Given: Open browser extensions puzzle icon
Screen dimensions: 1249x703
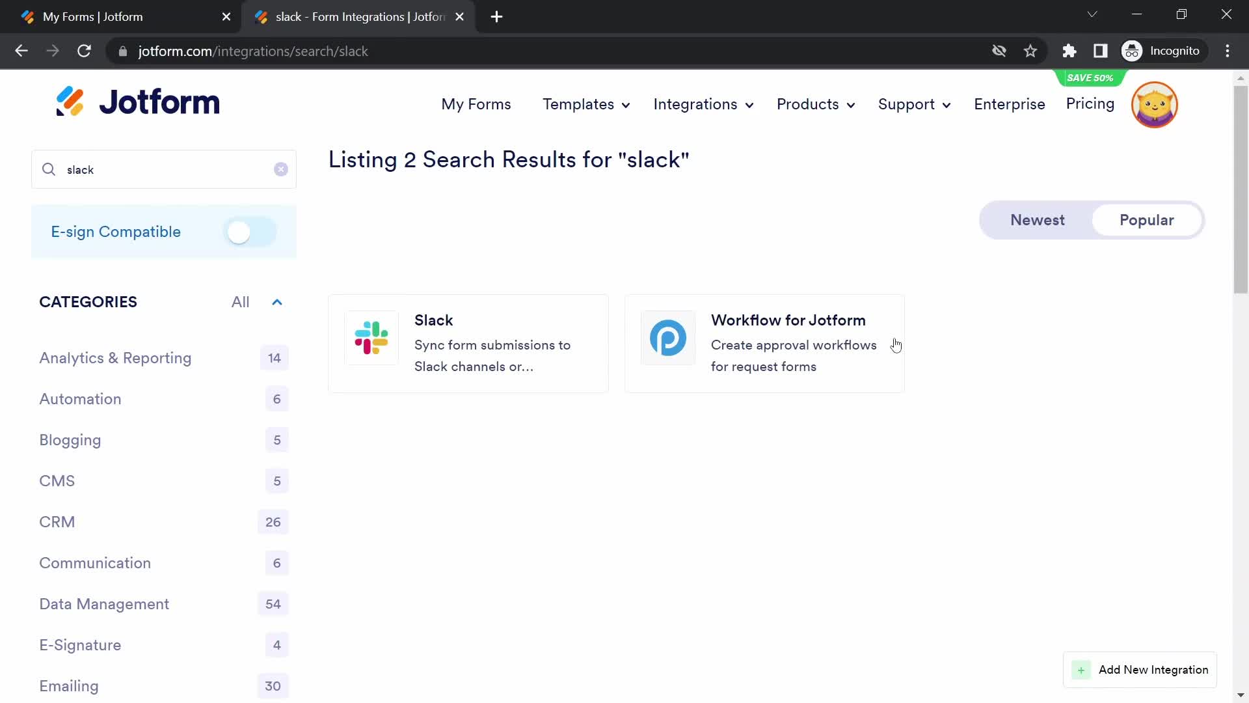Looking at the screenshot, I should pos(1069,51).
